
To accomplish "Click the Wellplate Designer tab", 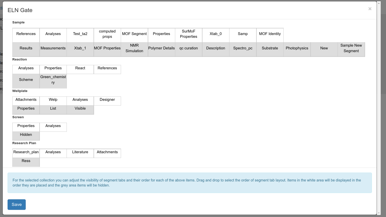I will pos(107,100).
